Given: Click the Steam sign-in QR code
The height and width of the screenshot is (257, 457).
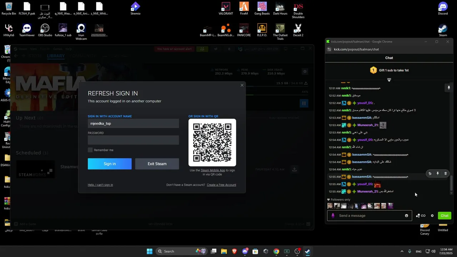Looking at the screenshot, I should coord(212,142).
